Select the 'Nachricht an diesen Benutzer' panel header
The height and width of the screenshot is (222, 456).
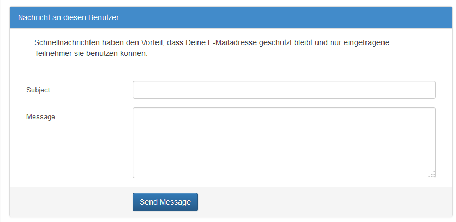click(231, 17)
